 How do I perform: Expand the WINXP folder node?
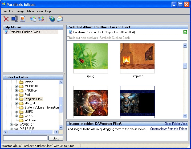pos(16,116)
